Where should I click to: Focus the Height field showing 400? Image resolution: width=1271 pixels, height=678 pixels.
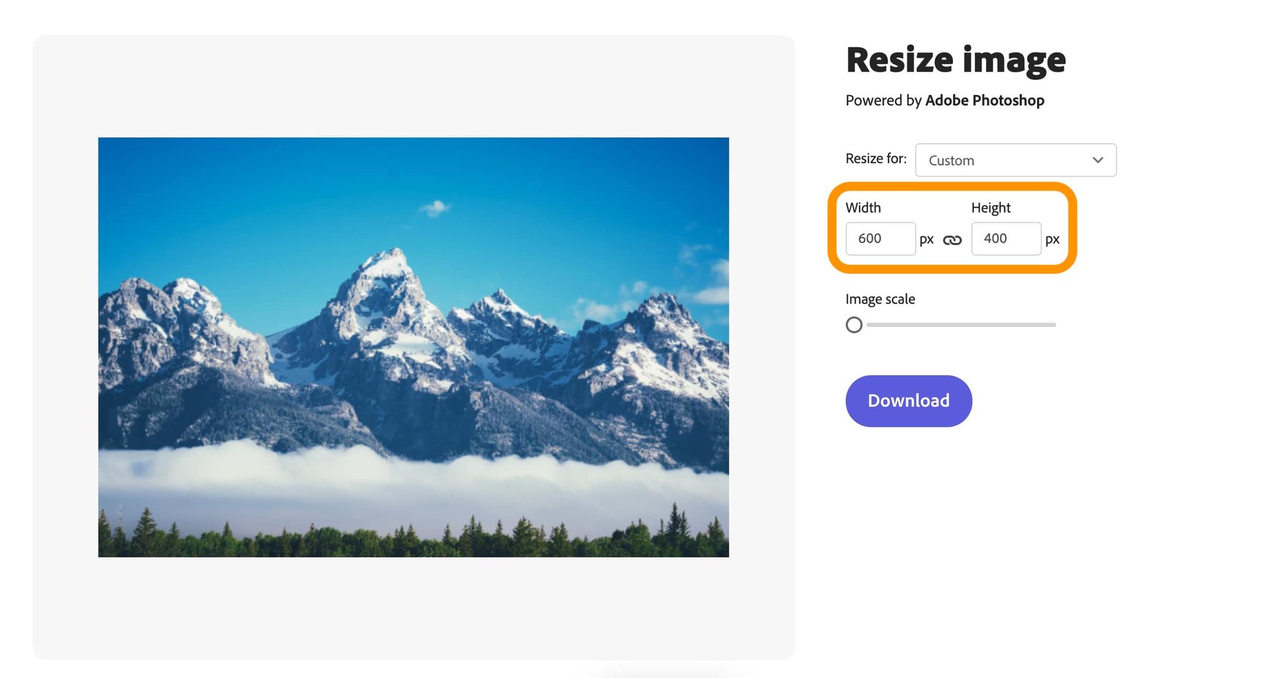[x=1006, y=239]
